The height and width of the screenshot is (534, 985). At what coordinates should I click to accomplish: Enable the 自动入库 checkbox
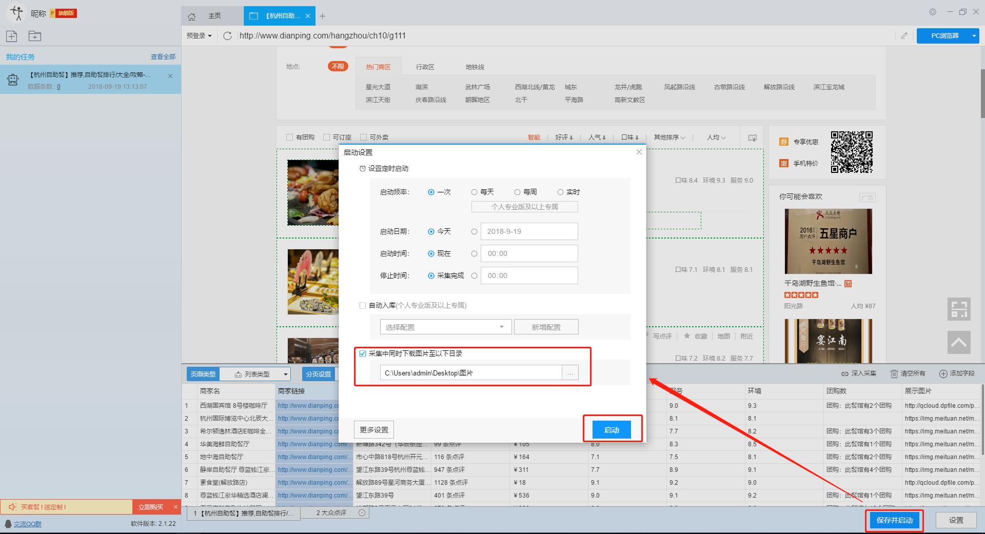point(363,305)
